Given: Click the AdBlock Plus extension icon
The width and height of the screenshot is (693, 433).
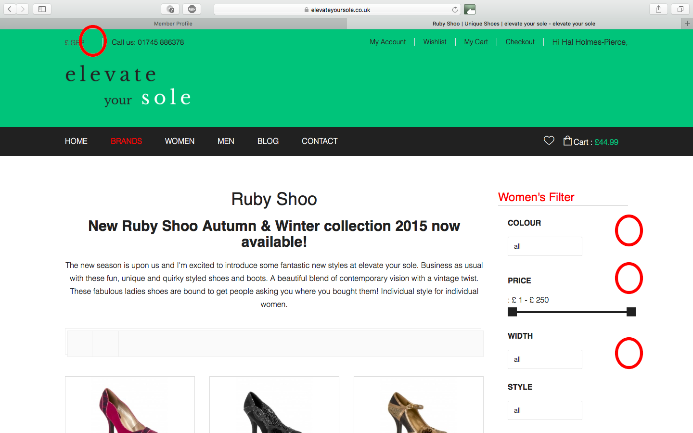Looking at the screenshot, I should click(192, 9).
